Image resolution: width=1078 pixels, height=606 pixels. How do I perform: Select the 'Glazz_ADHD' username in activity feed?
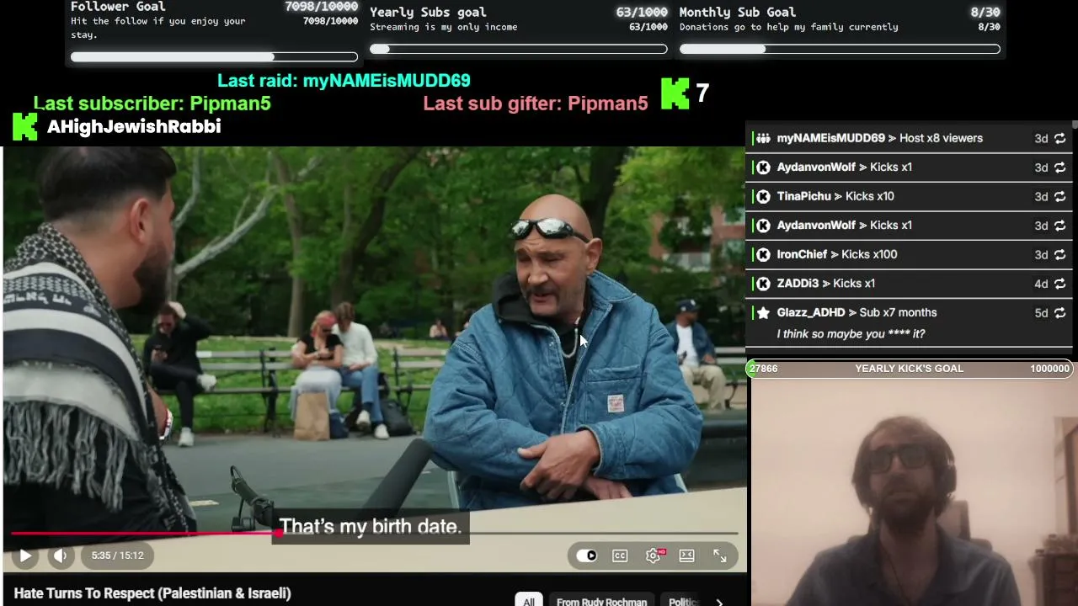click(810, 312)
